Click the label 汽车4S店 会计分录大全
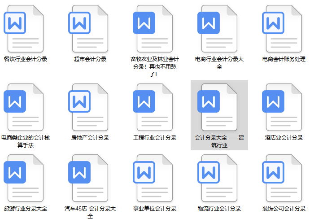 click(x=90, y=212)
